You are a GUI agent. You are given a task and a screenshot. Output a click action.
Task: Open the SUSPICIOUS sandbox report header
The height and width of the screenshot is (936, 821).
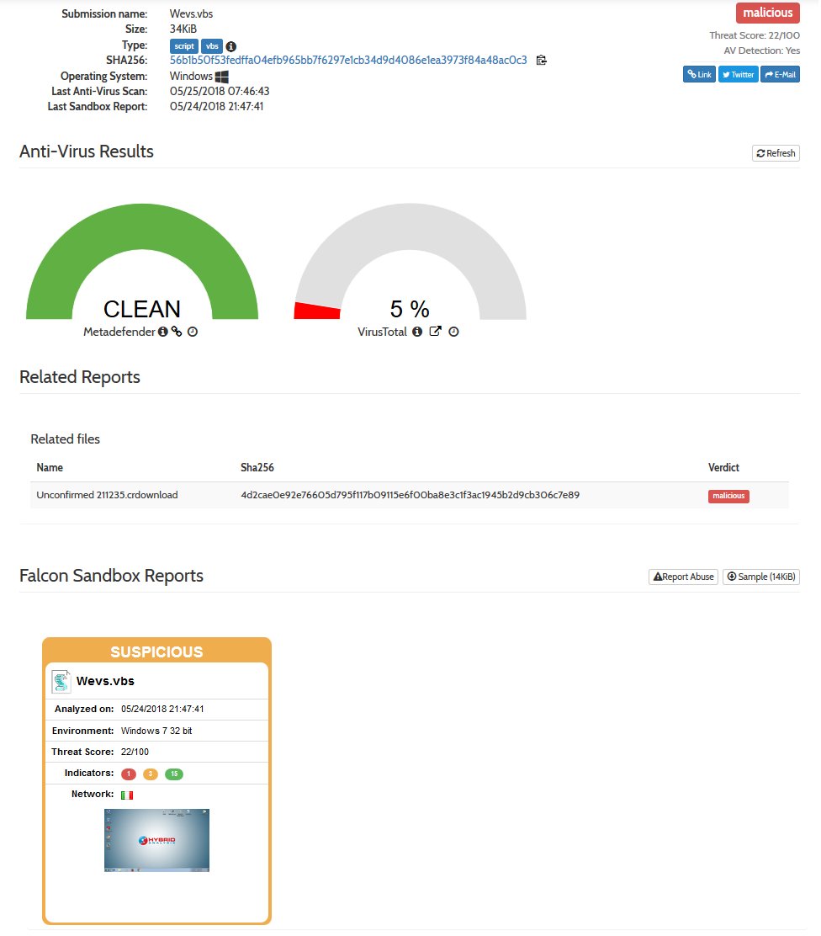(x=157, y=651)
